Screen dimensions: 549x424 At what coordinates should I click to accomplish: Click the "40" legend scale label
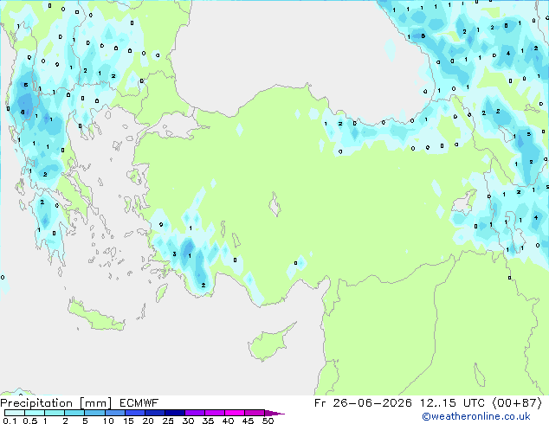point(228,421)
